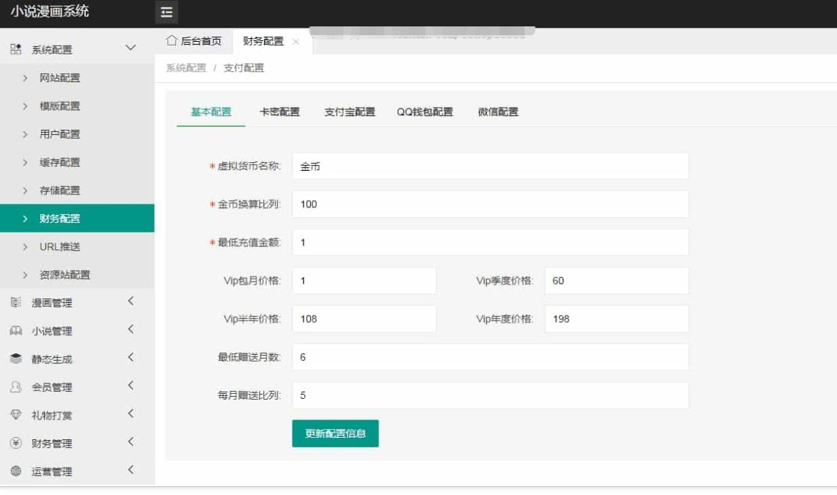Click the 静态生成 layers icon
The image size is (837, 495).
(x=16, y=359)
